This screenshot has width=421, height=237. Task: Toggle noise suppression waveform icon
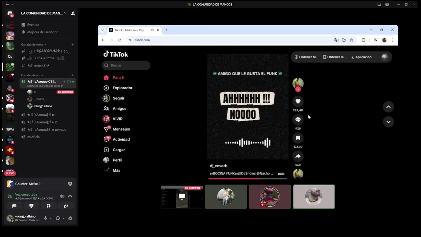[62, 196]
